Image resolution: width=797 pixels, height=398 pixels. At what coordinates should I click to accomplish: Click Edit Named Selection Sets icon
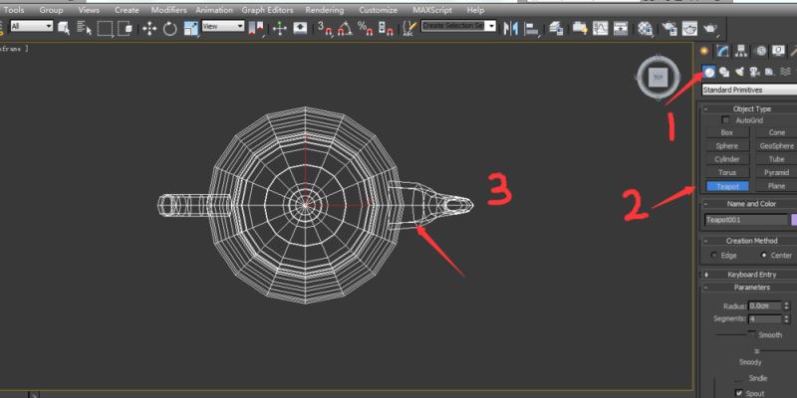409,28
